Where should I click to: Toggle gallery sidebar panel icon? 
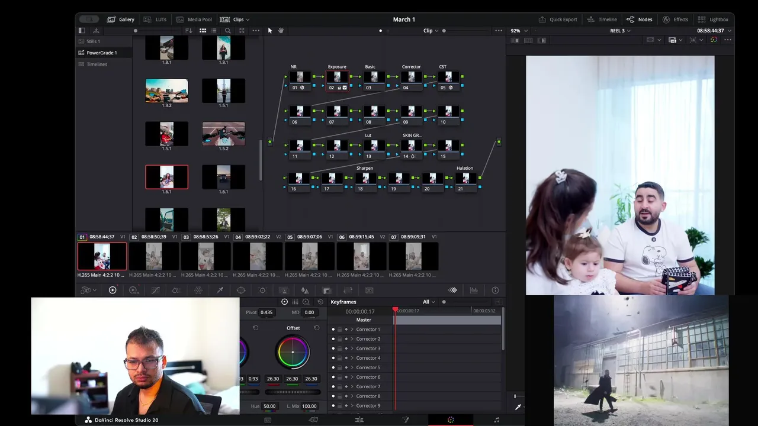(x=82, y=31)
